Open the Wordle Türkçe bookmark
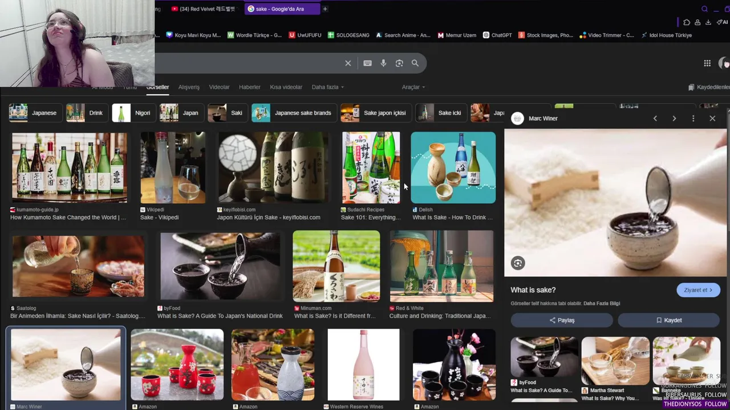 [x=254, y=35]
